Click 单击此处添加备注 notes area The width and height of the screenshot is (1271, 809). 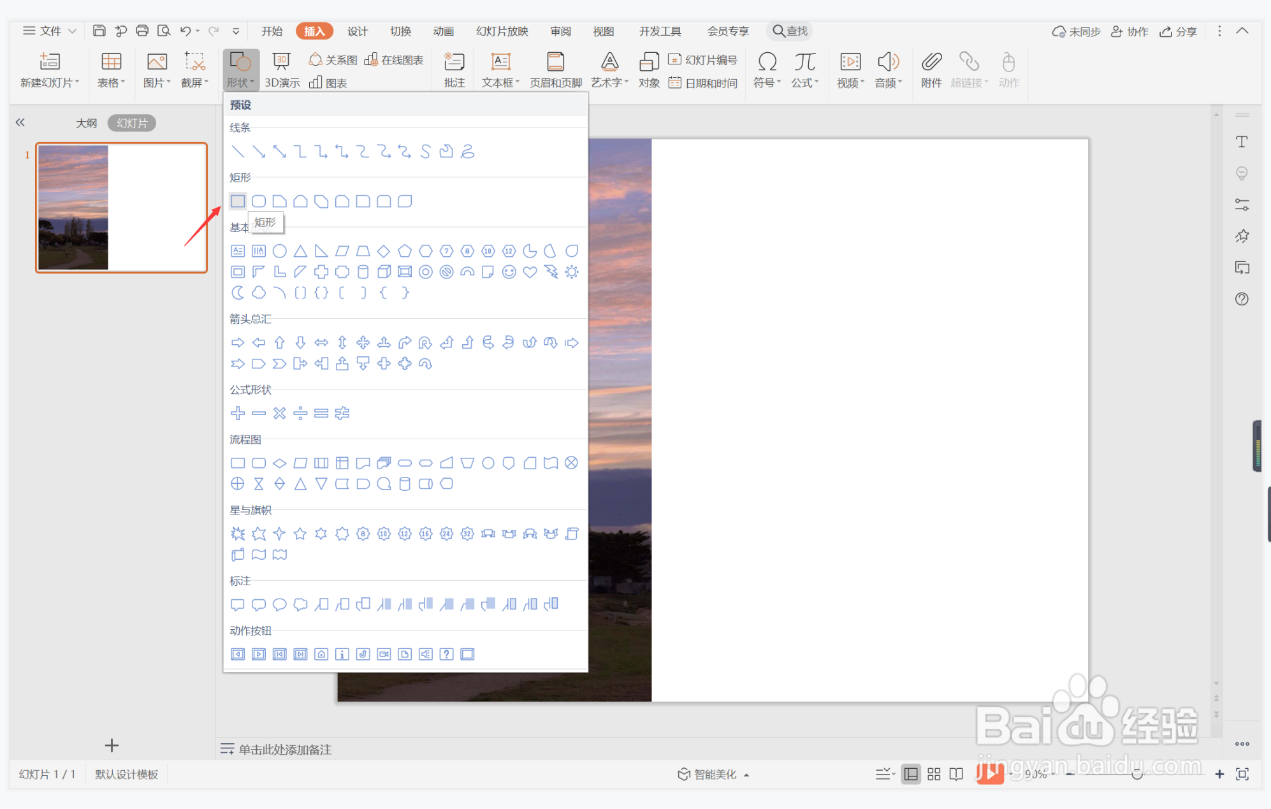[285, 749]
